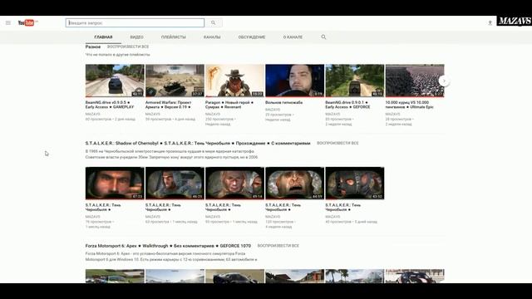The width and height of the screenshot is (532, 299).
Task: Switch to the ВИДЕО tab
Action: point(136,37)
